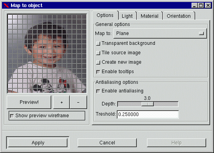This screenshot has height=153, width=214.
Task: Minimize the Map to object window
Action: click(x=194, y=6)
